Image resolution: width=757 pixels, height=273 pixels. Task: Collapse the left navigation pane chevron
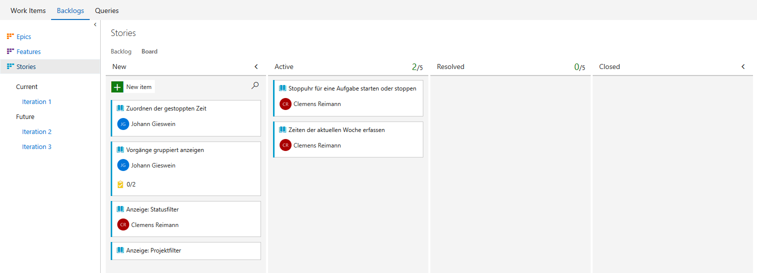coord(95,25)
